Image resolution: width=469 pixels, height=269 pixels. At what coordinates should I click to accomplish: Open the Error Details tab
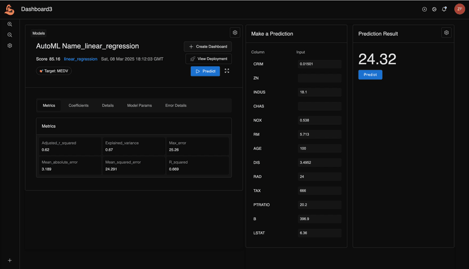click(176, 106)
